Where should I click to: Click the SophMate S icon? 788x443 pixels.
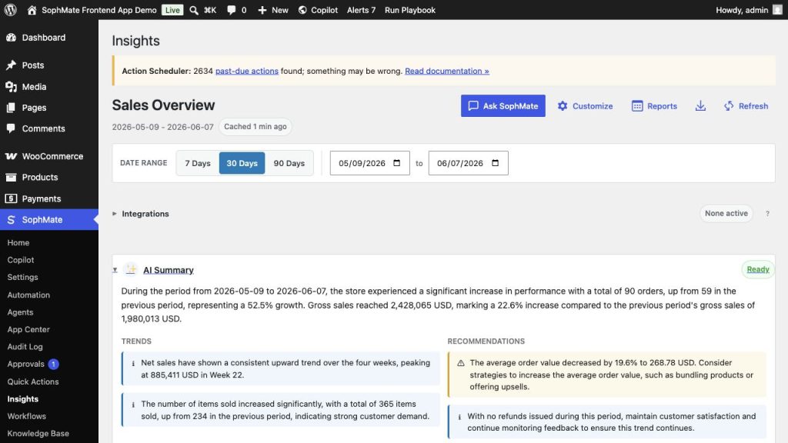coord(11,220)
